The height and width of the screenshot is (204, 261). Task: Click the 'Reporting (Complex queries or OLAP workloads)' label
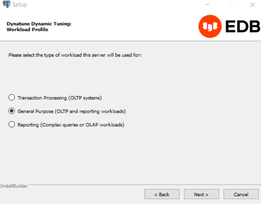pos(71,125)
